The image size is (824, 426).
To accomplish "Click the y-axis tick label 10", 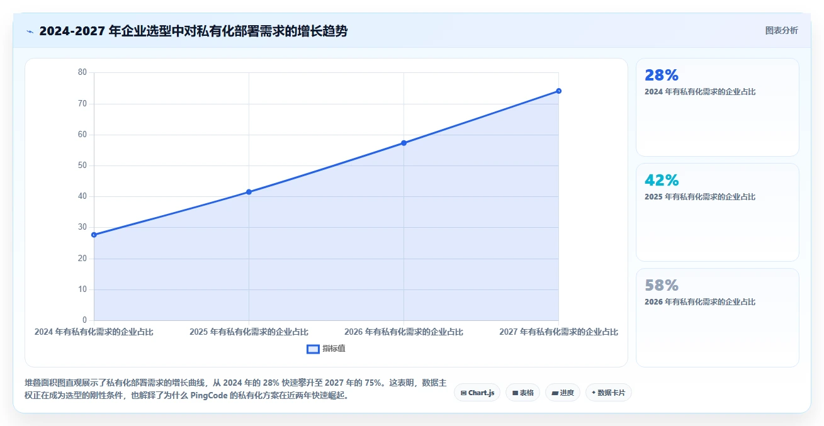I will tap(82, 289).
